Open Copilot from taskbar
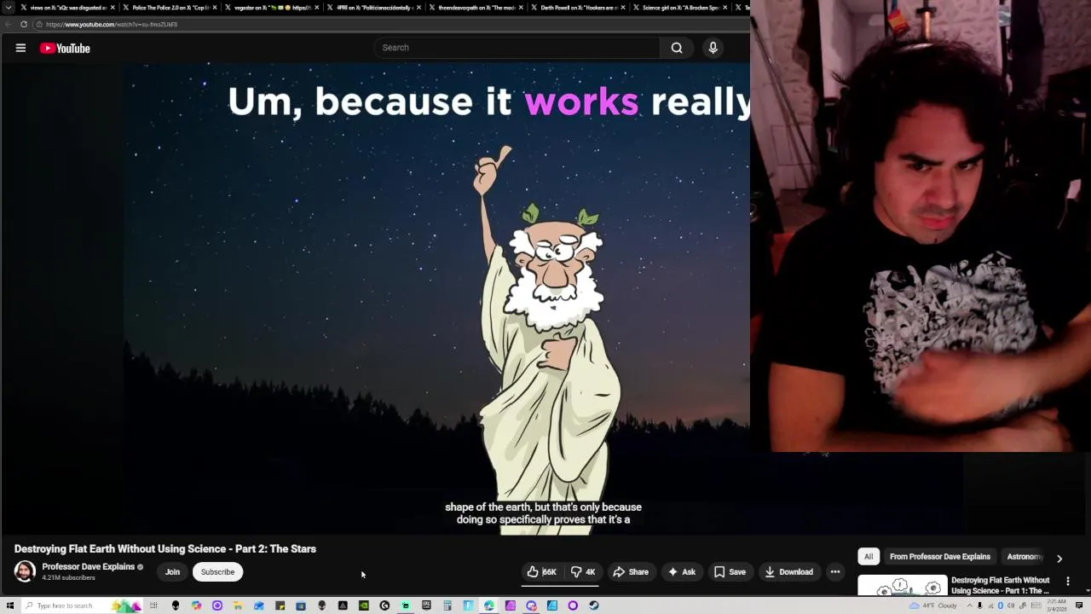The image size is (1091, 614). coord(196,605)
